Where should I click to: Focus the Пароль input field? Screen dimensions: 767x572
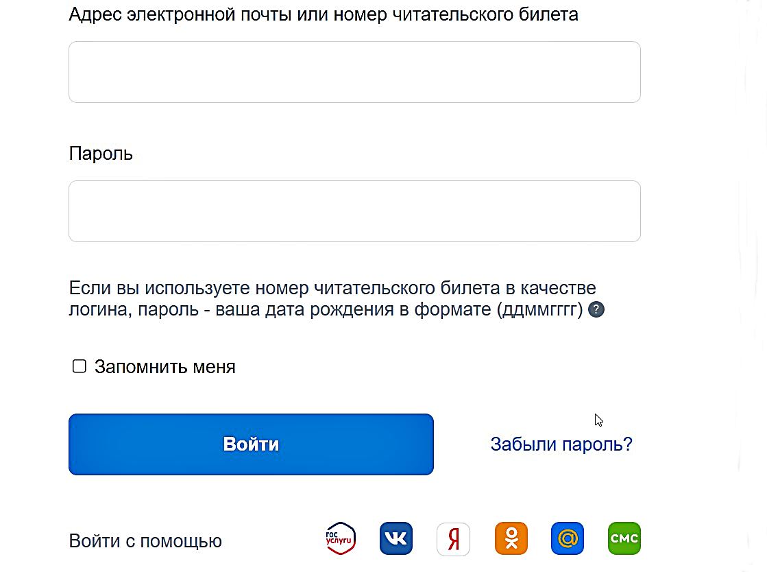pos(354,211)
